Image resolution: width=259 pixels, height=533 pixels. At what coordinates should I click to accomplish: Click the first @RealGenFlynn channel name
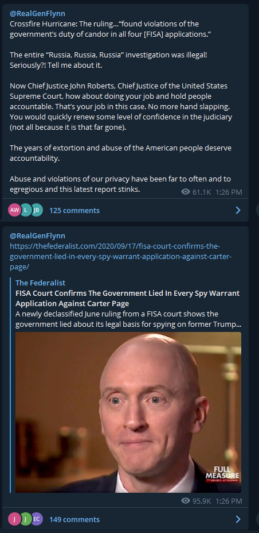[37, 14]
